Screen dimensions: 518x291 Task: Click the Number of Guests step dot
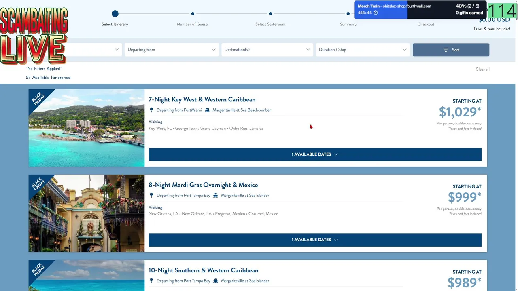pyautogui.click(x=193, y=14)
